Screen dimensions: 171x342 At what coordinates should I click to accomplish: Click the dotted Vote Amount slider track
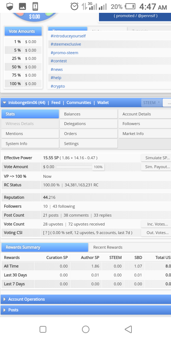(x=74, y=167)
